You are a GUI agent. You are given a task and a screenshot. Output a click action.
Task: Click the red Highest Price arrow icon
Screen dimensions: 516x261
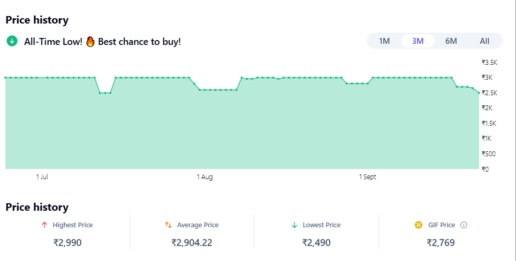pyautogui.click(x=44, y=225)
